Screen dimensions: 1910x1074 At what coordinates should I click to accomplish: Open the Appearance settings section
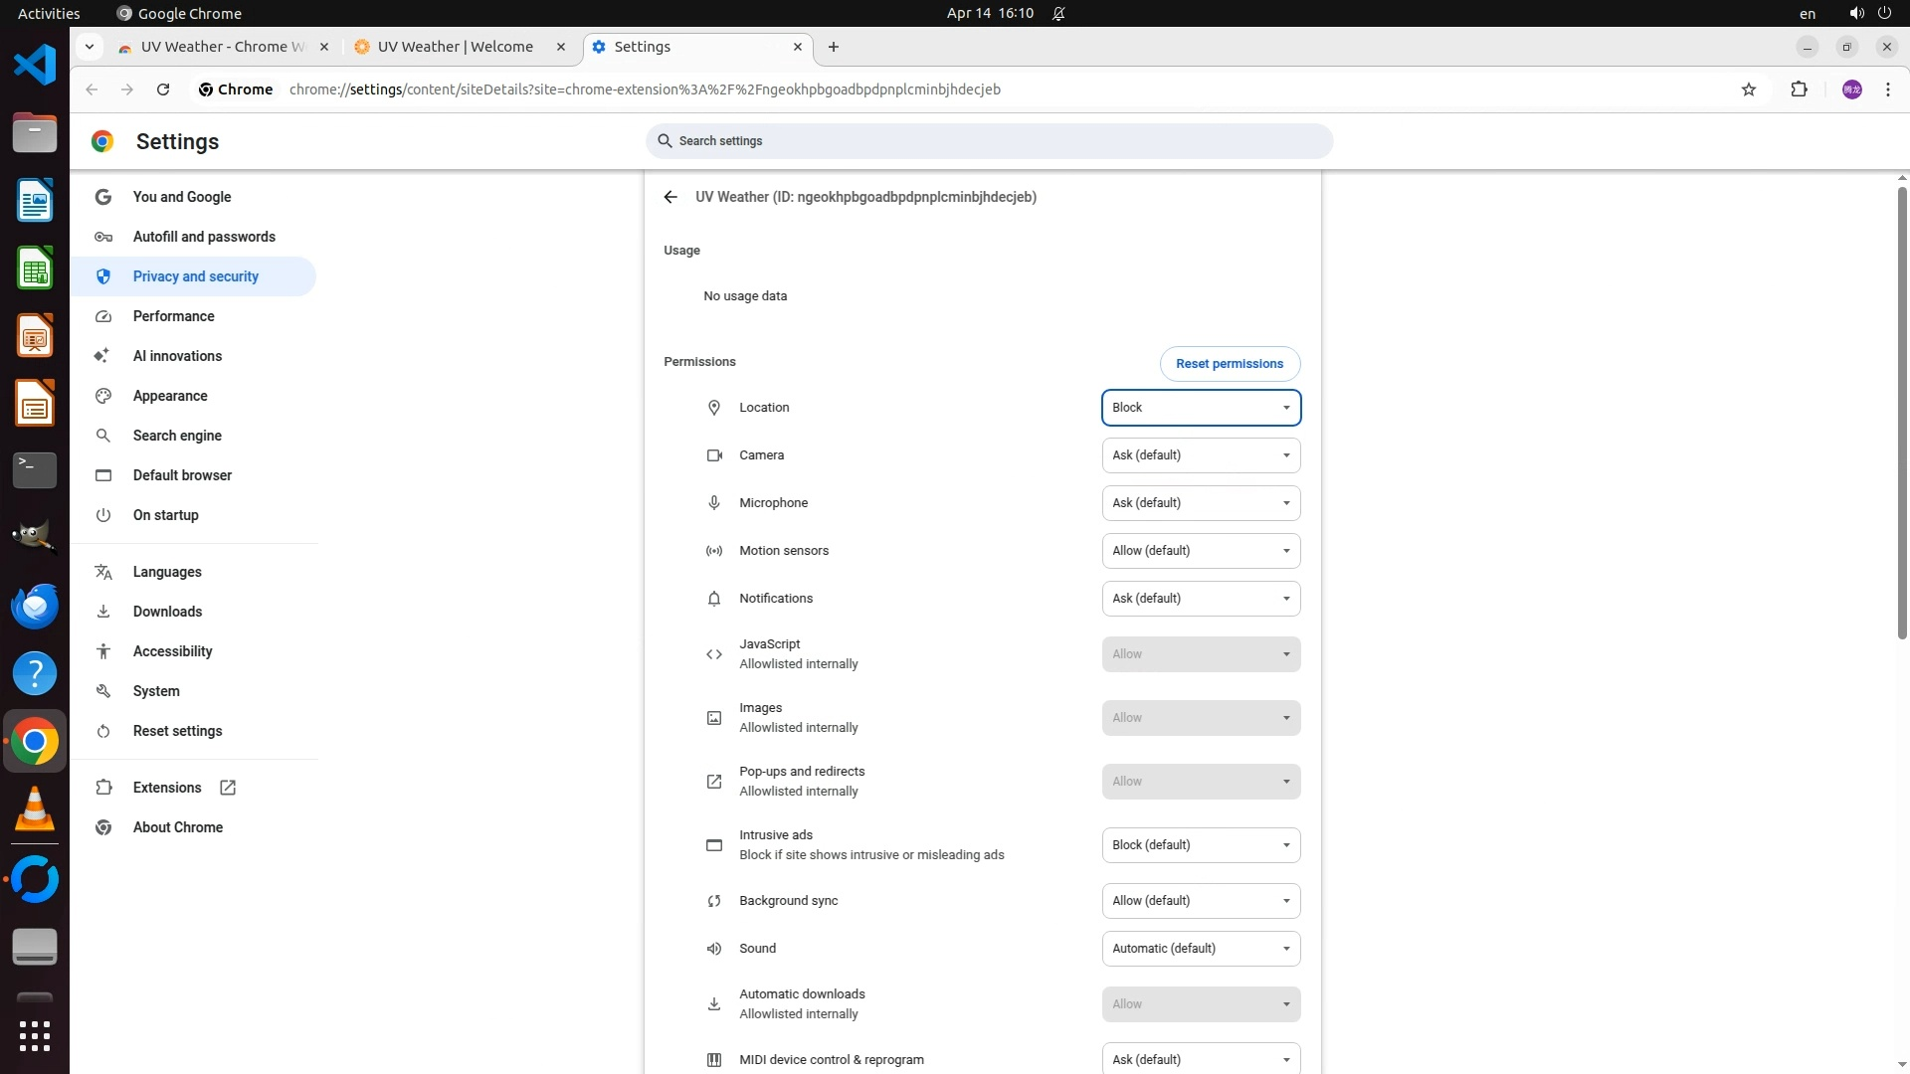(170, 396)
